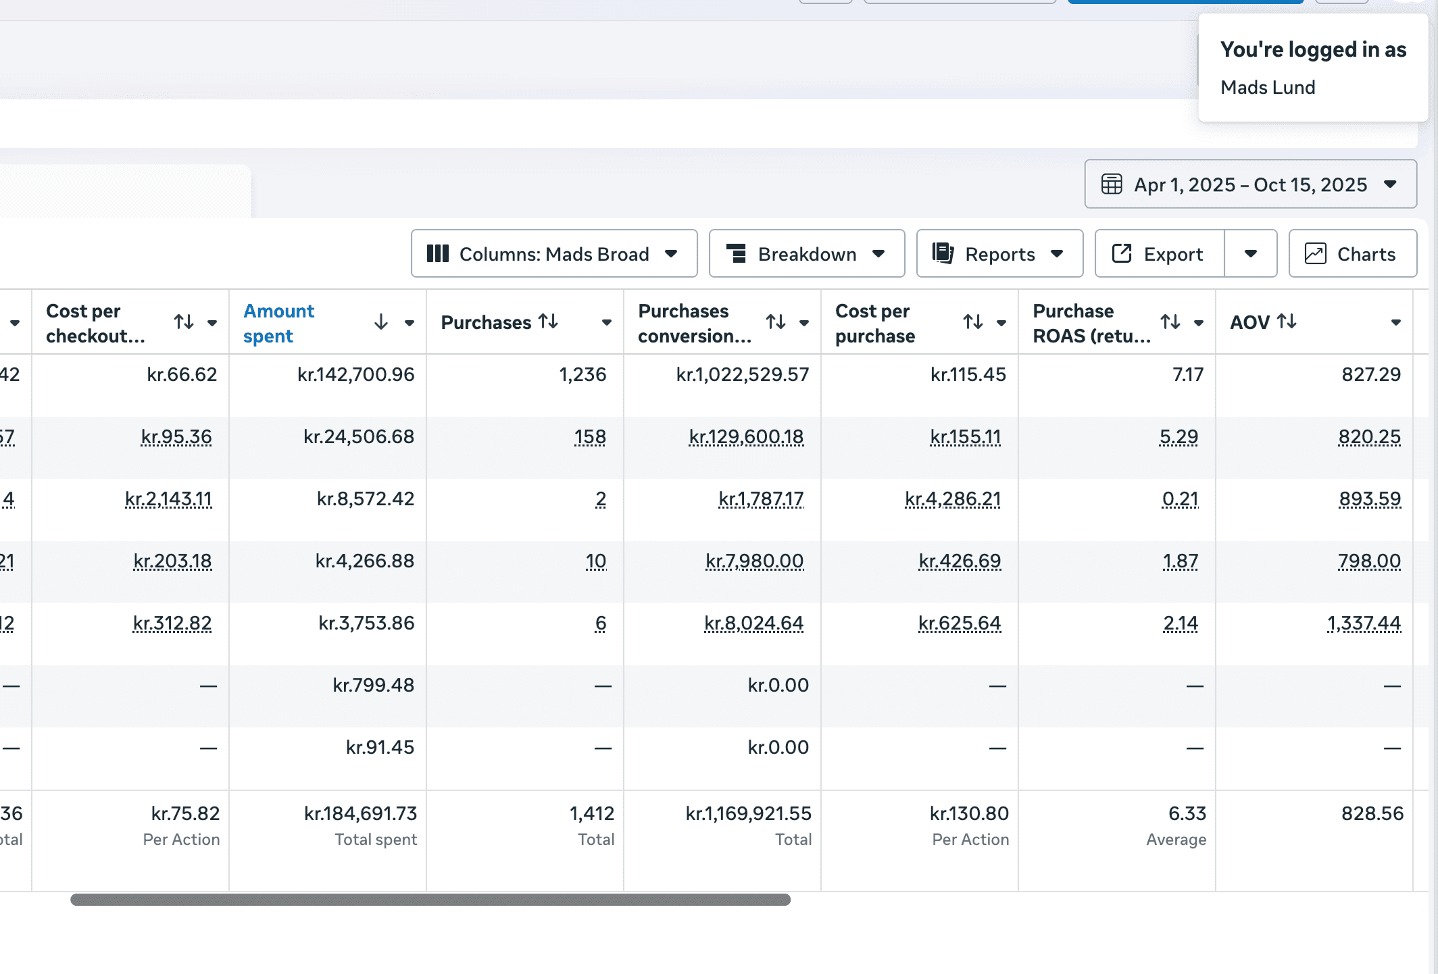Open the Breakdown menu
1438x974 pixels.
coord(806,254)
